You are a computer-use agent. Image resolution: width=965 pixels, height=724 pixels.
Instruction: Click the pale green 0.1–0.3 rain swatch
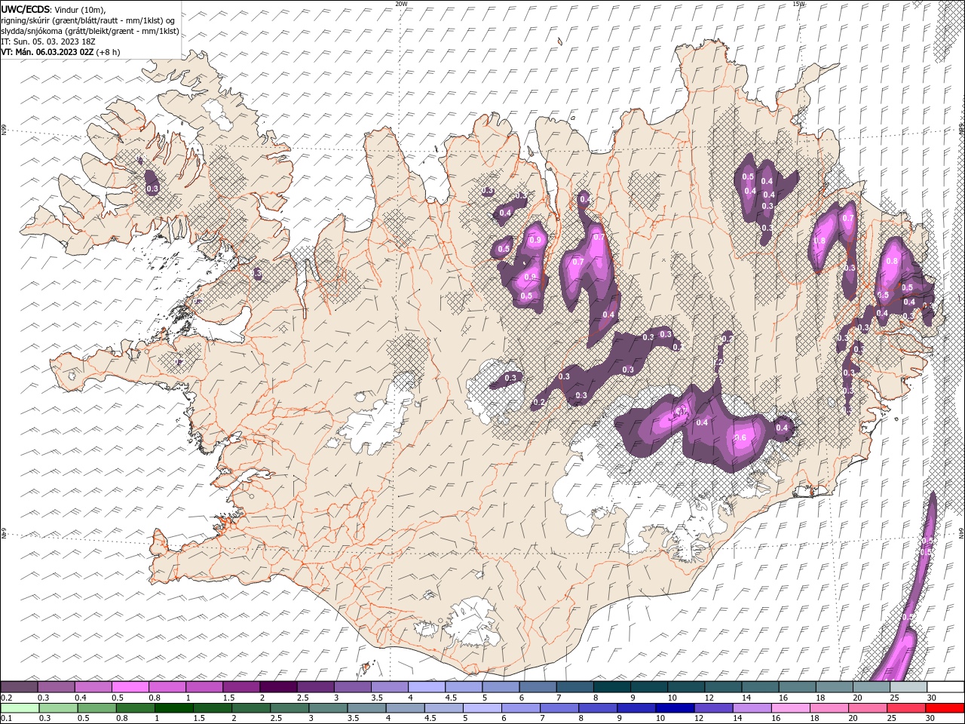(x=20, y=707)
